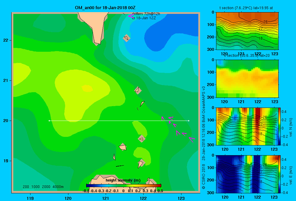Click the '18' contour label in the temperature section
296x201 pixels.
260,38
